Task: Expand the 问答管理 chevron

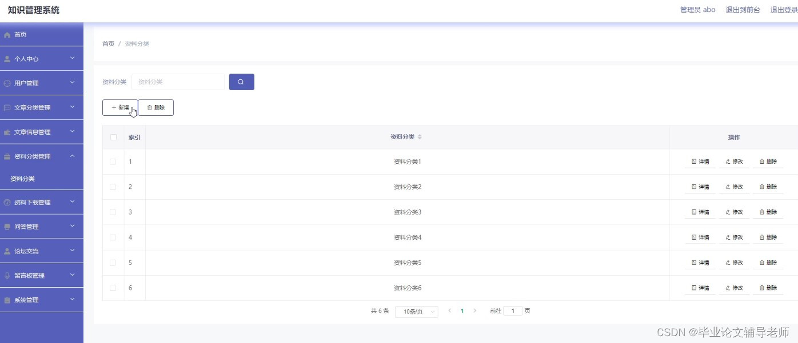Action: point(73,226)
